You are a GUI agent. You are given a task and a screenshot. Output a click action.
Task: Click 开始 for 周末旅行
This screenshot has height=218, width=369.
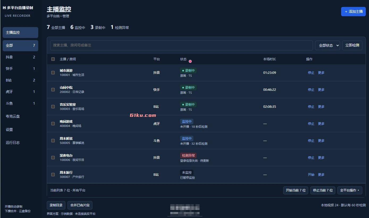(x=311, y=175)
